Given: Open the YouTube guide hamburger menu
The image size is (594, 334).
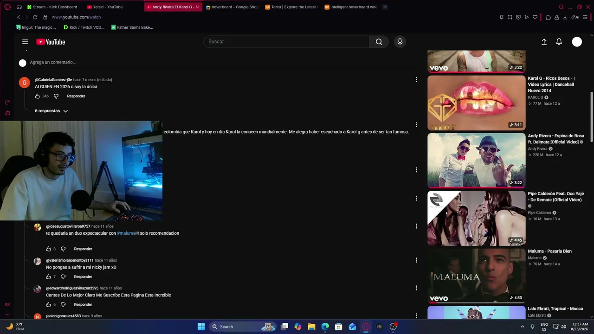Looking at the screenshot, I should (x=25, y=42).
